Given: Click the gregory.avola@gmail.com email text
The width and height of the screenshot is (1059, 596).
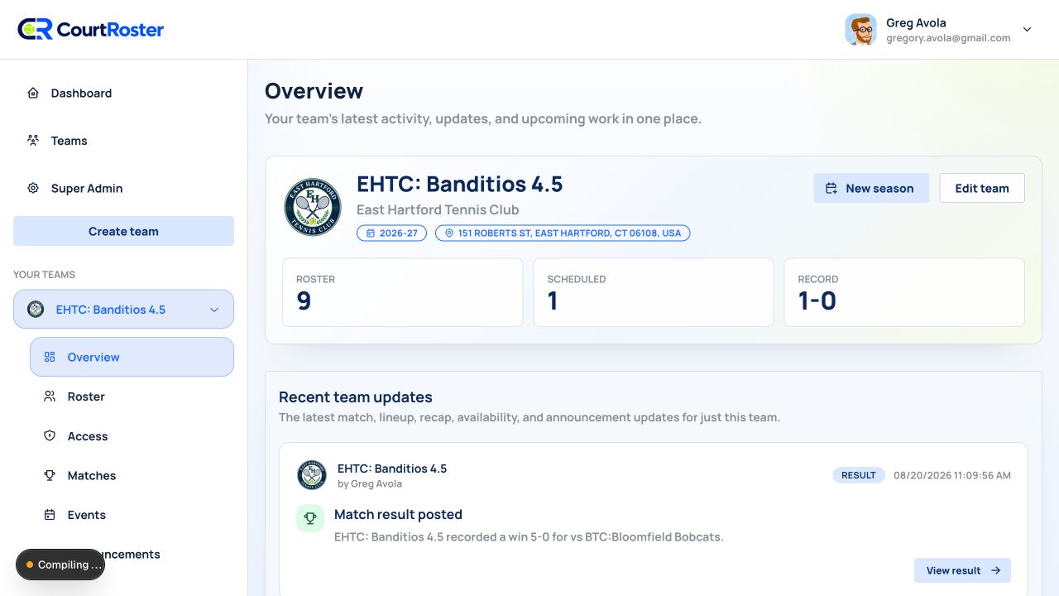Looking at the screenshot, I should (x=948, y=38).
